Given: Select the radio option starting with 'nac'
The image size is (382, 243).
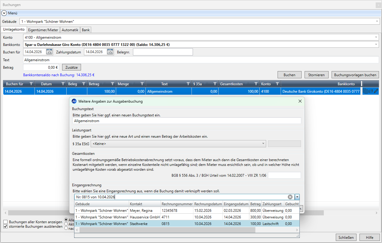Looking at the screenshot, I should pyautogui.click(x=66, y=228).
